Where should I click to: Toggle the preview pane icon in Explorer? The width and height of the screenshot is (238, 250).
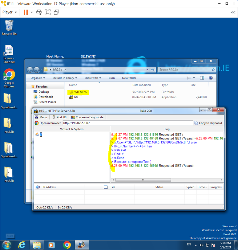(x=202, y=78)
